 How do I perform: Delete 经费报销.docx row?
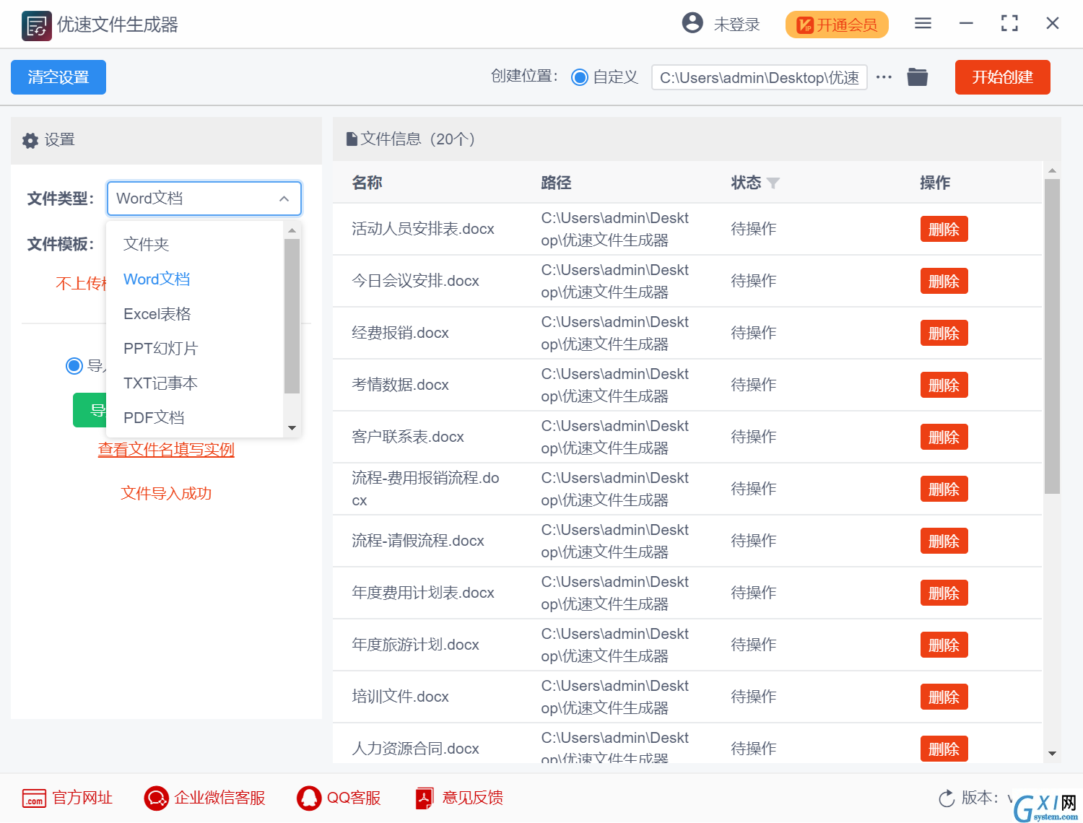tap(944, 334)
